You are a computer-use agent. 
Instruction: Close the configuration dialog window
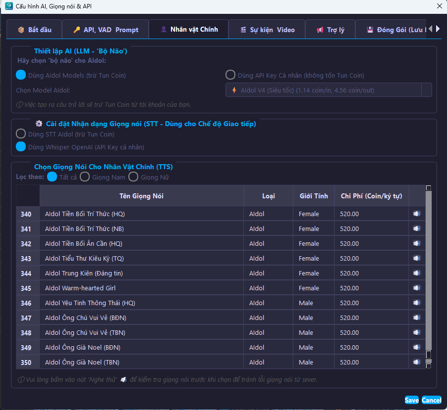tap(440, 6)
